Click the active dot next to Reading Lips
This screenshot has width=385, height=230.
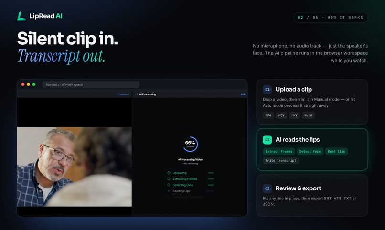(169, 191)
